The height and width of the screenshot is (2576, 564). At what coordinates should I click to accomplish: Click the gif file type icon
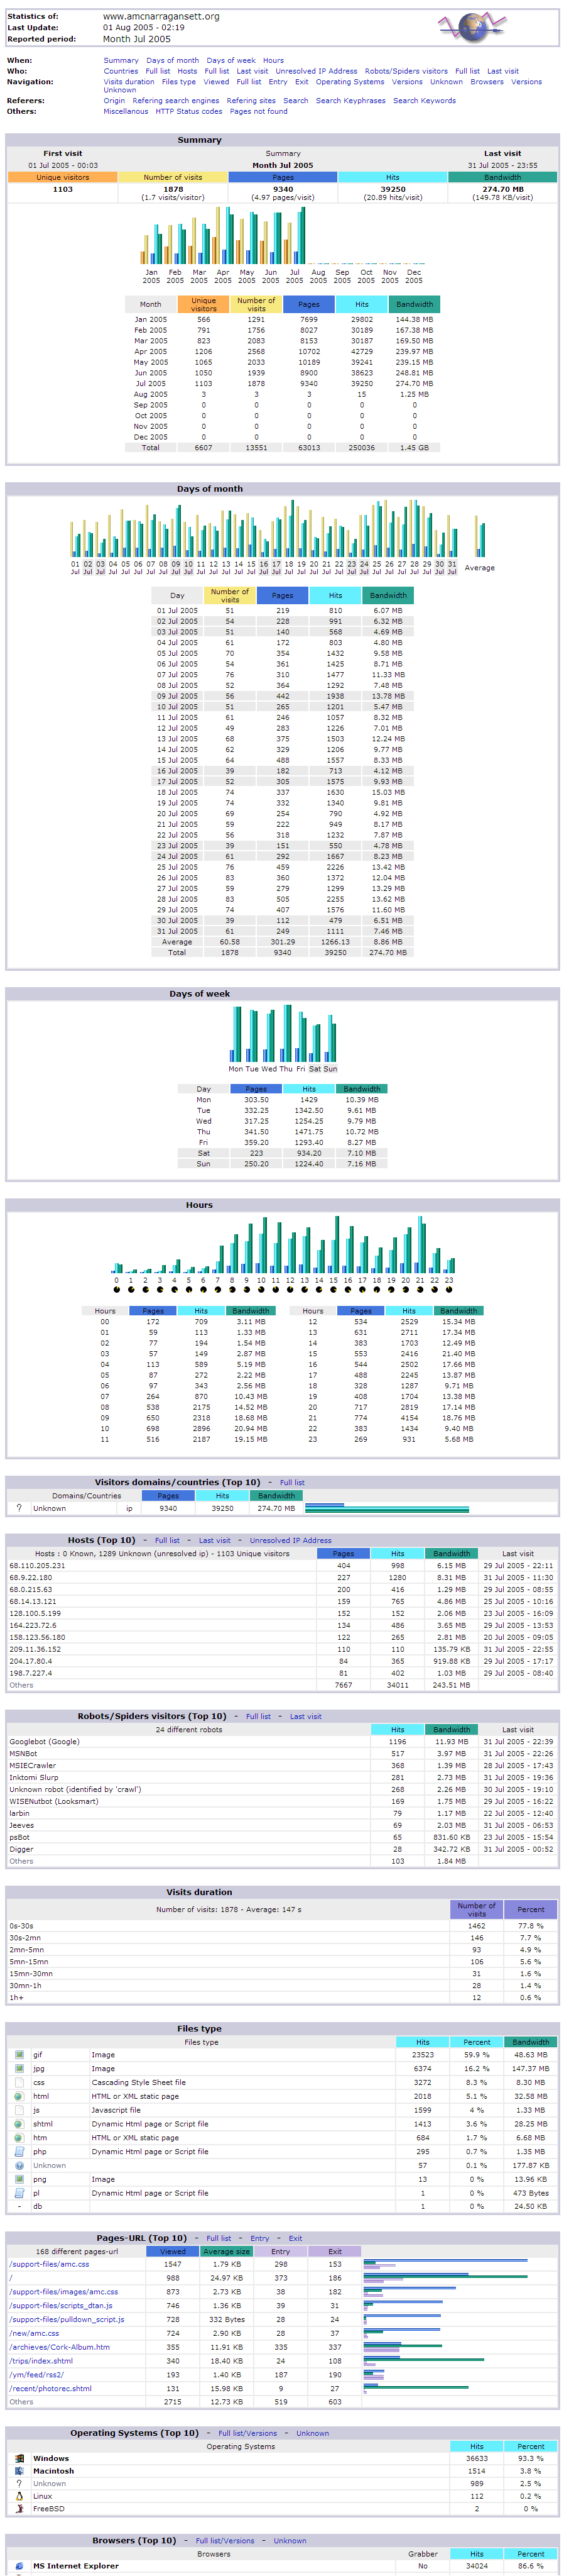point(19,2055)
